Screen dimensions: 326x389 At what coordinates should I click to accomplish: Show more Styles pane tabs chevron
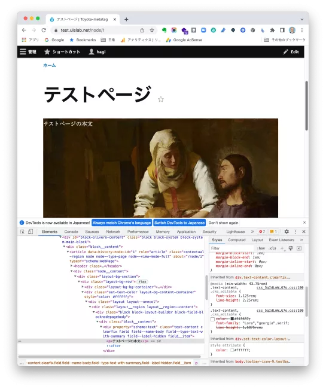coord(301,240)
